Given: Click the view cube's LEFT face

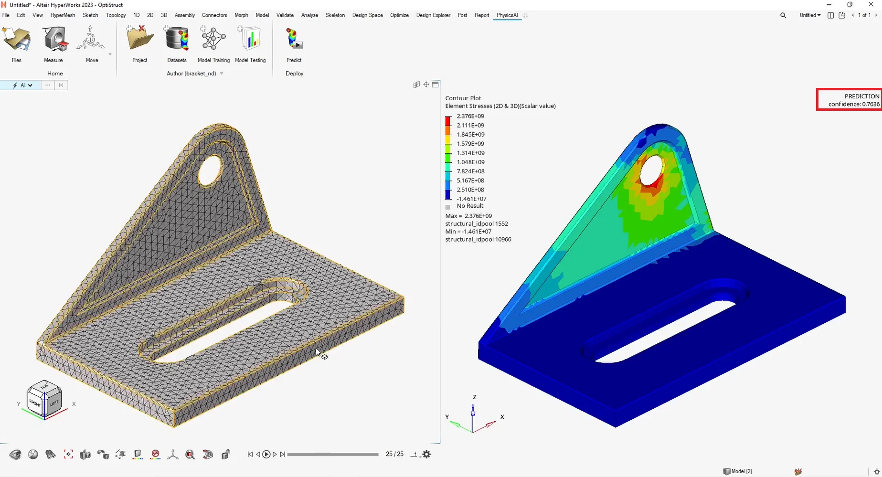Looking at the screenshot, I should 54,403.
